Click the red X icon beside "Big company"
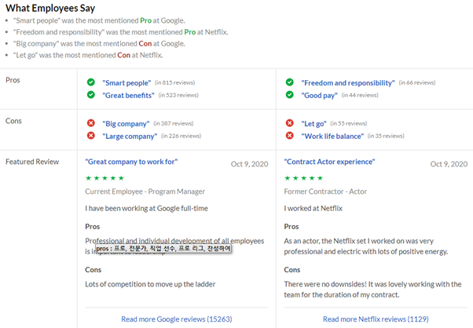473x328 pixels. point(91,123)
